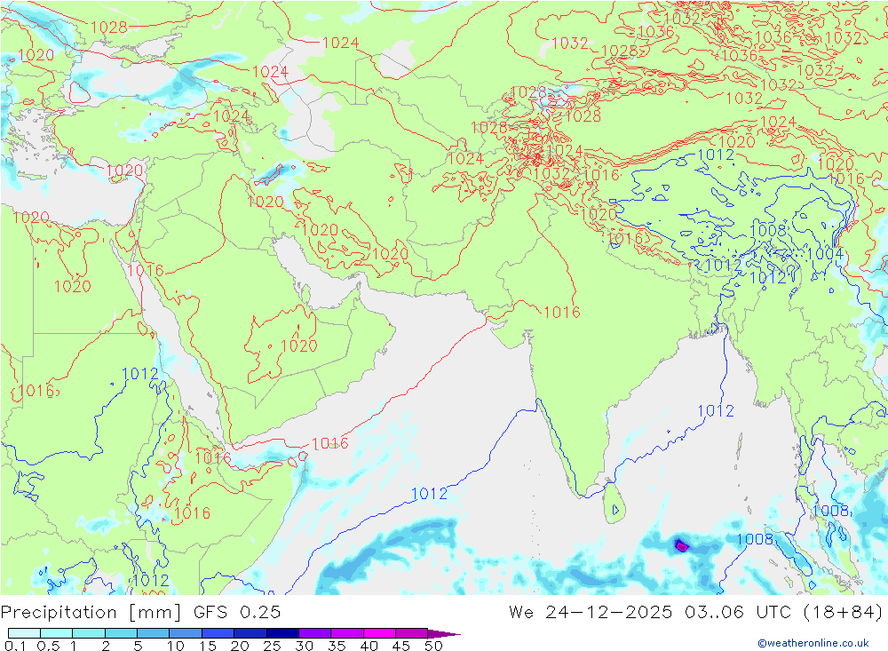Click the purple precipitation maximum south of Sri Lanka
This screenshot has width=888, height=651.
(x=681, y=545)
